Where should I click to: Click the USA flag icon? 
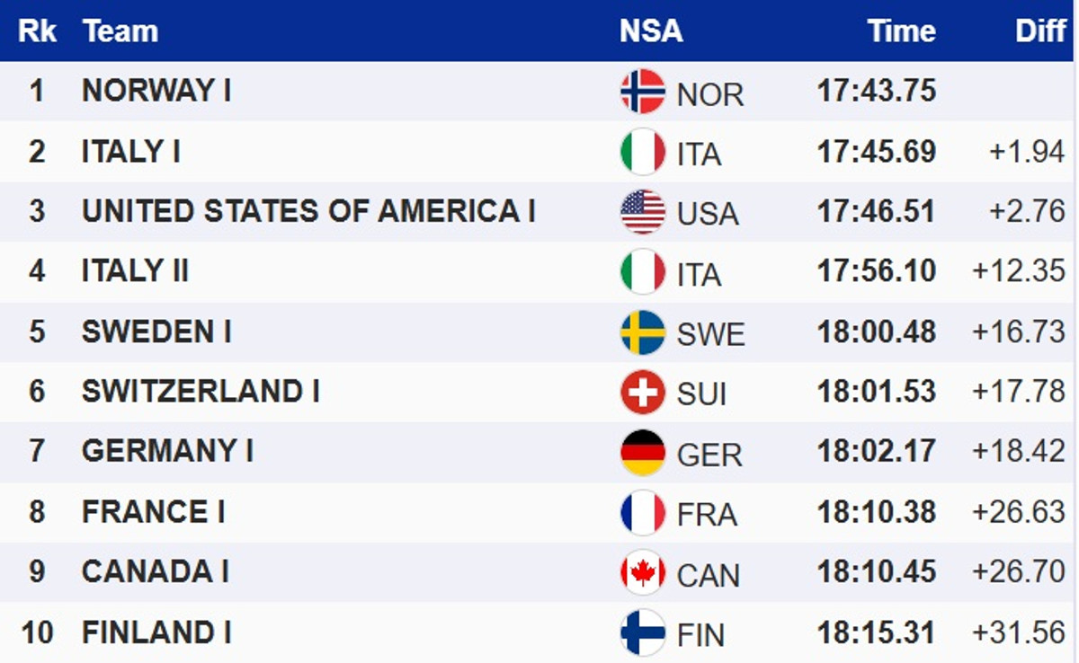pyautogui.click(x=643, y=212)
